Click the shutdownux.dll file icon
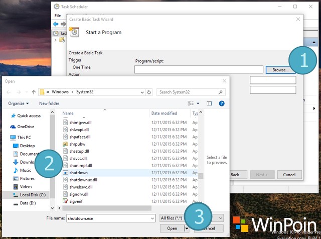This screenshot has width=321, height=239. pyautogui.click(x=65, y=180)
